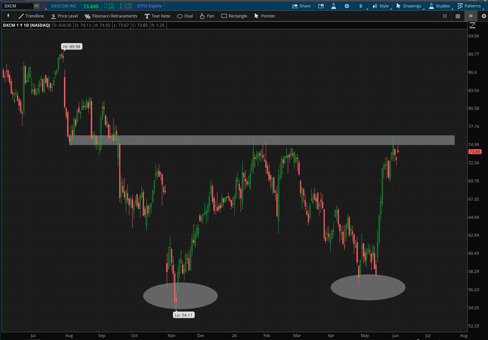The image size is (488, 340).
Task: Select the Rectangle drawing tool
Action: [x=234, y=16]
